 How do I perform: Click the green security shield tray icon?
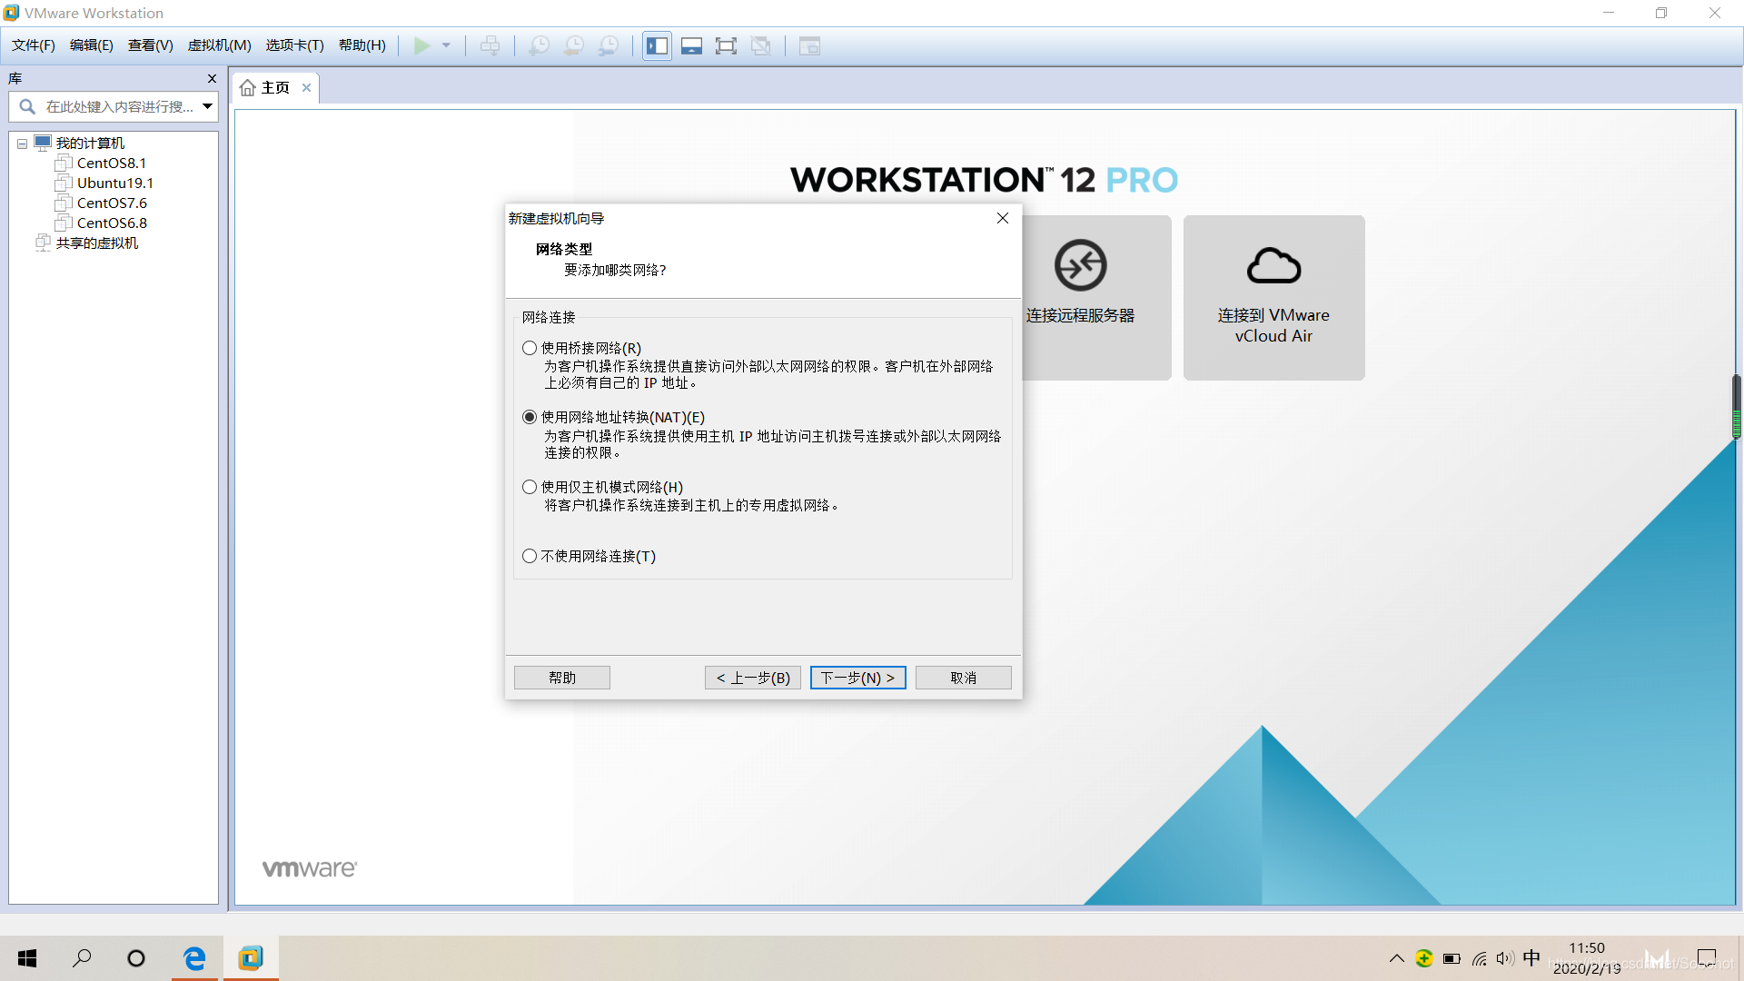pos(1424,958)
